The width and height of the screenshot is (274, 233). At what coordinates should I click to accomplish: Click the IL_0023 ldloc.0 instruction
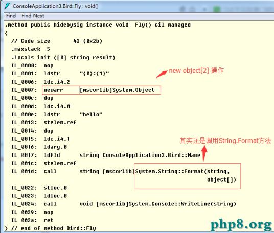click(x=39, y=196)
